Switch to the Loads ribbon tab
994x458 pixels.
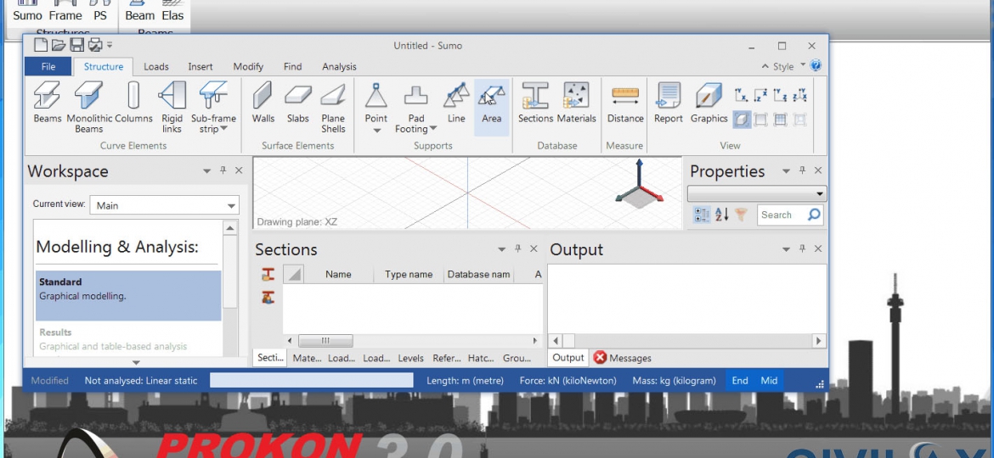(155, 67)
